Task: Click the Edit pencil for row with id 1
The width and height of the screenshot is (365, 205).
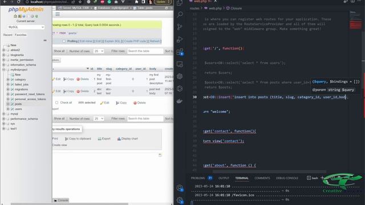Action: pos(56,79)
